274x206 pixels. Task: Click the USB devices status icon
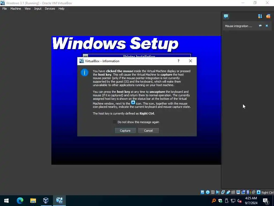[x=228, y=192]
